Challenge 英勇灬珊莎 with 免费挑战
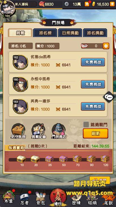The image size is (116, 207). tap(93, 106)
